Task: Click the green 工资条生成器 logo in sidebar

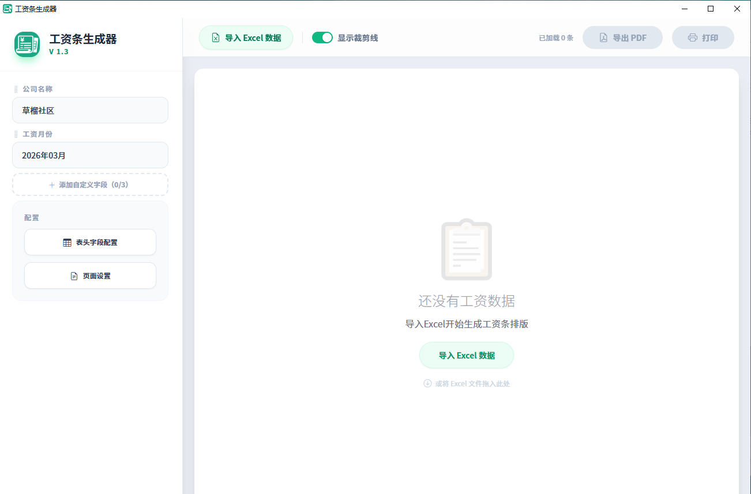Action: [27, 44]
